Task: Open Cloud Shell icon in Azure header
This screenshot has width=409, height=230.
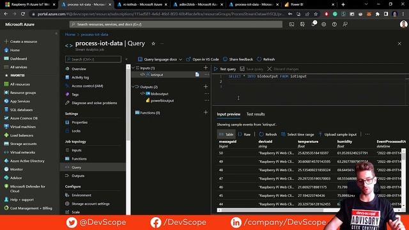Action: point(291,24)
